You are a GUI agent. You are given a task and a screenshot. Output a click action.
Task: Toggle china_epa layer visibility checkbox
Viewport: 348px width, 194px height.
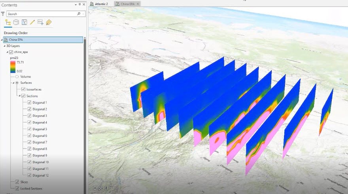point(11,52)
